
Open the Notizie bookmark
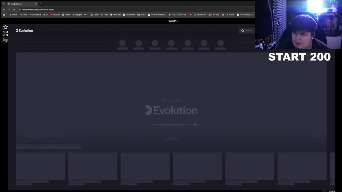(66, 15)
